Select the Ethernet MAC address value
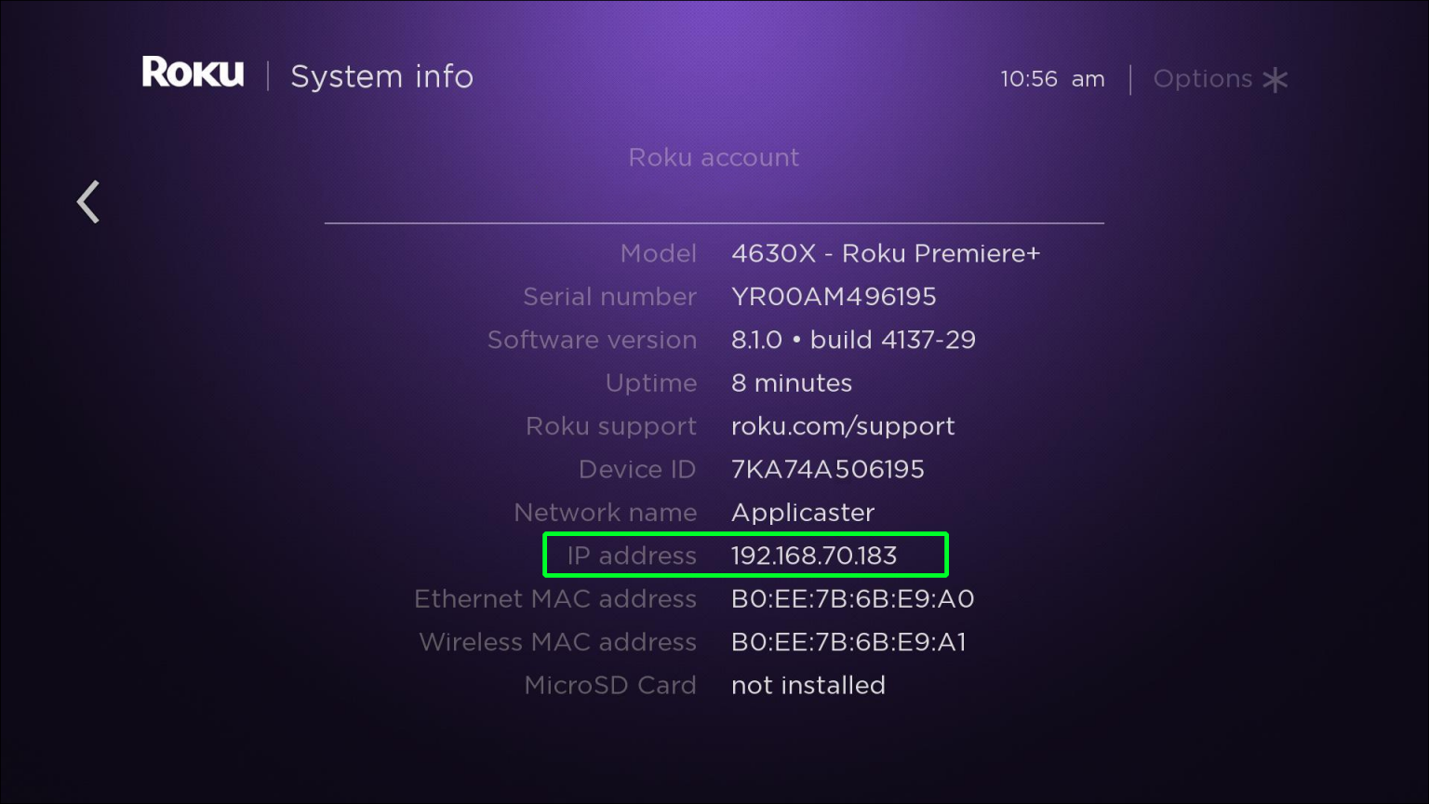The image size is (1429, 804). pyautogui.click(x=851, y=598)
